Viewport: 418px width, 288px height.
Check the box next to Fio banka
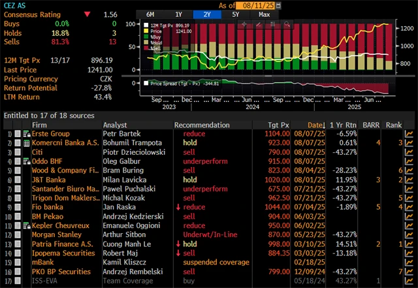click(x=18, y=206)
